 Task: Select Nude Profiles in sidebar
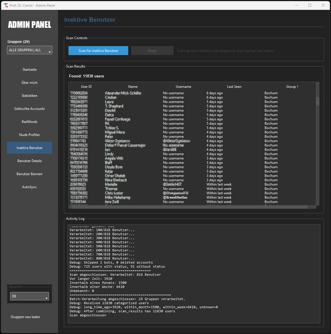(x=30, y=135)
